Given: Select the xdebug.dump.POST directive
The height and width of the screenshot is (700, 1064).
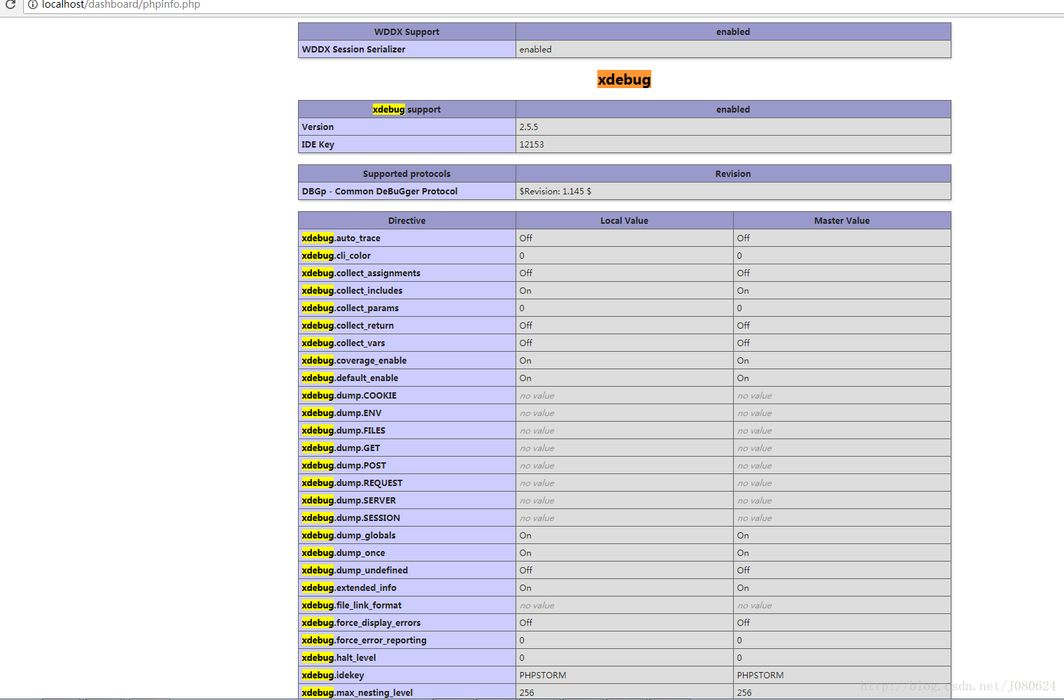Looking at the screenshot, I should (x=407, y=465).
